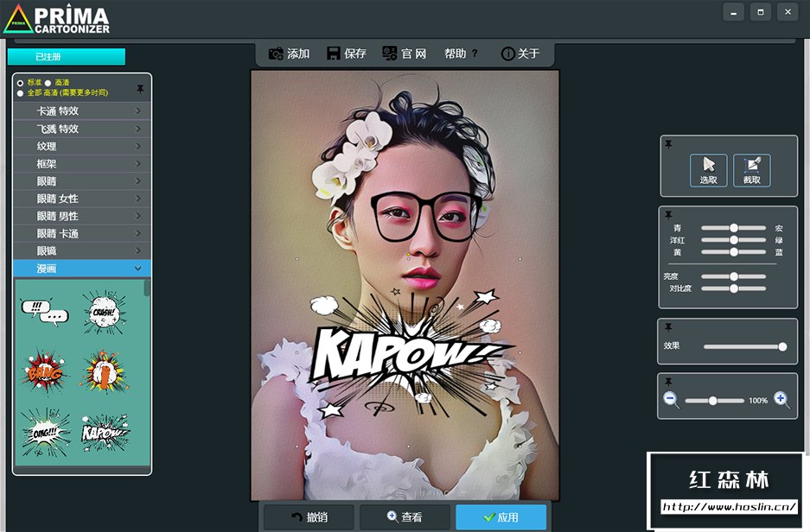The height and width of the screenshot is (532, 810).
Task: Adjust the 效果 strength slider
Action: pyautogui.click(x=745, y=347)
